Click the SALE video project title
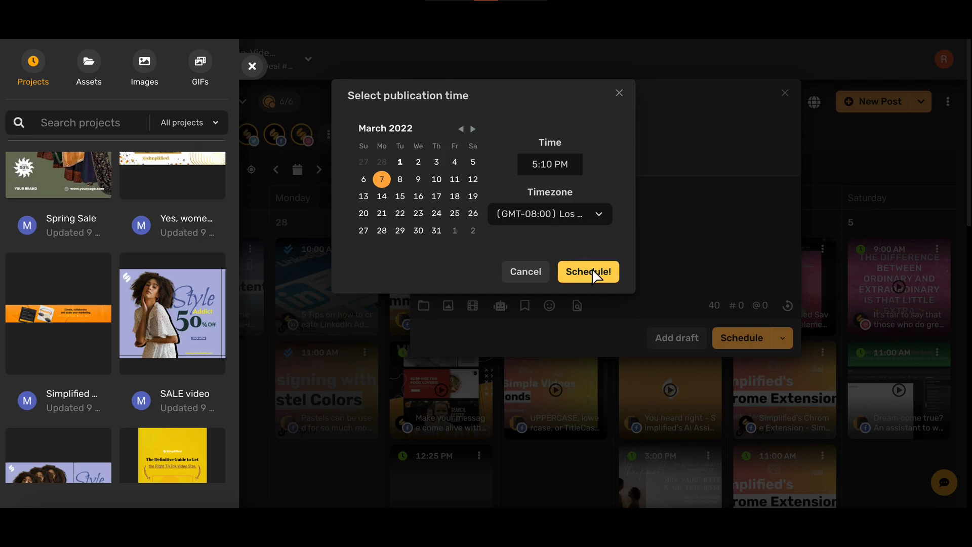Screen dimensions: 972x547 click(x=185, y=394)
